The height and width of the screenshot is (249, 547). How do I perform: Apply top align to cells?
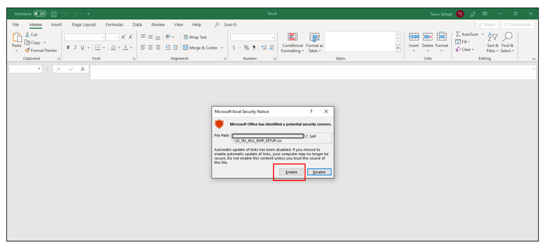[x=143, y=37]
